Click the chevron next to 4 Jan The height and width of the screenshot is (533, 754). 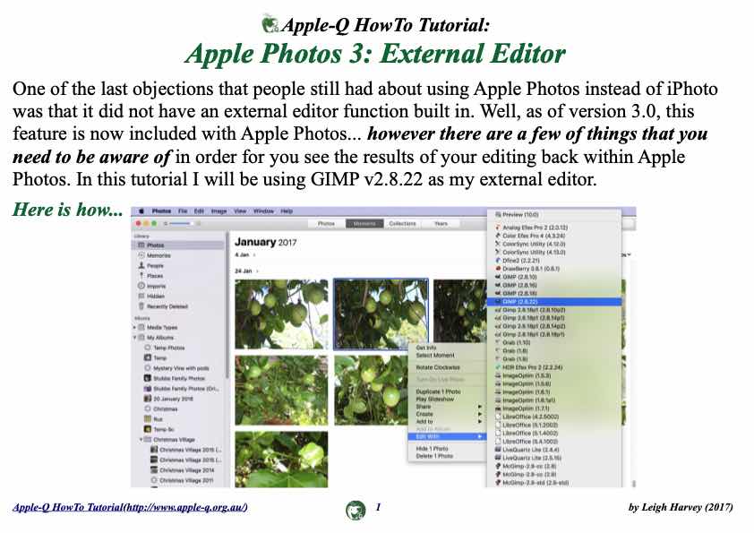pos(254,255)
